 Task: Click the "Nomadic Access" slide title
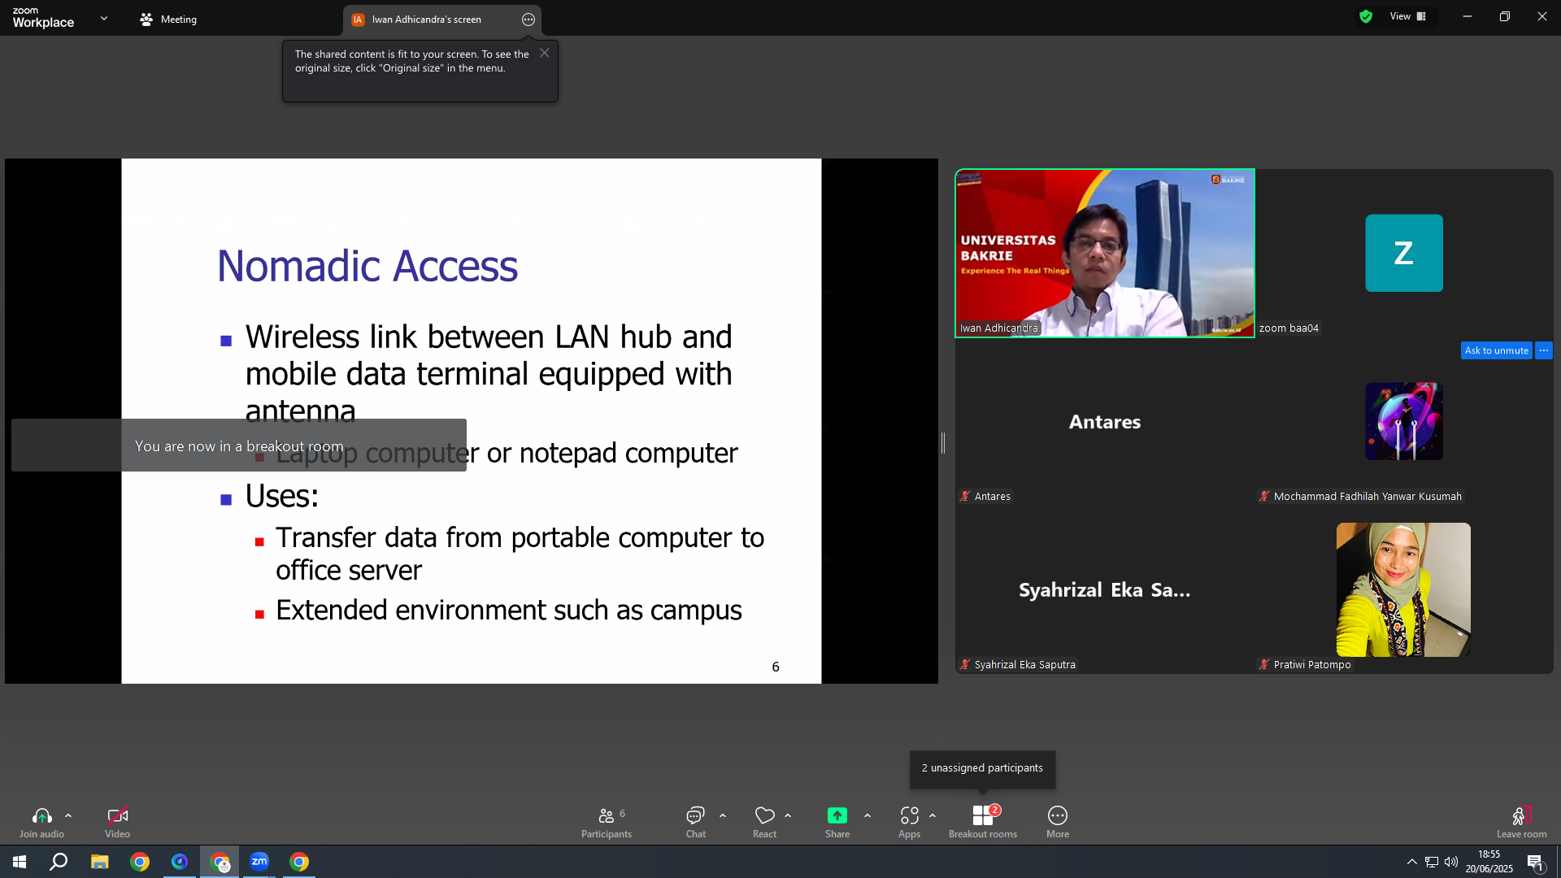click(367, 266)
